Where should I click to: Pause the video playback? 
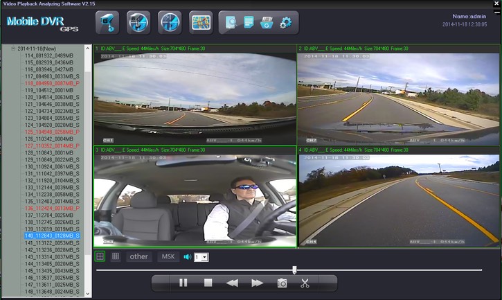(183, 283)
